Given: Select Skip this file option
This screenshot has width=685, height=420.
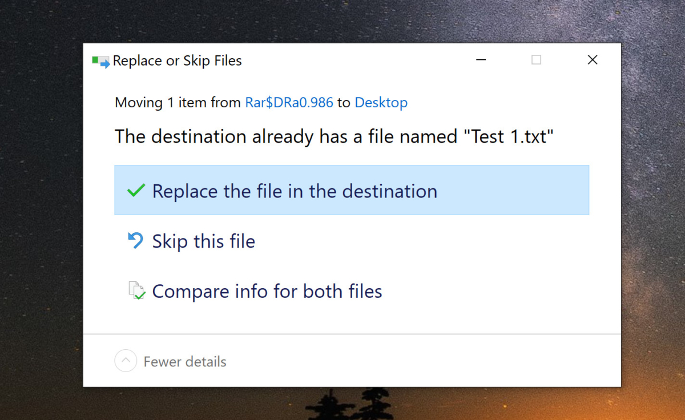Looking at the screenshot, I should (x=203, y=240).
